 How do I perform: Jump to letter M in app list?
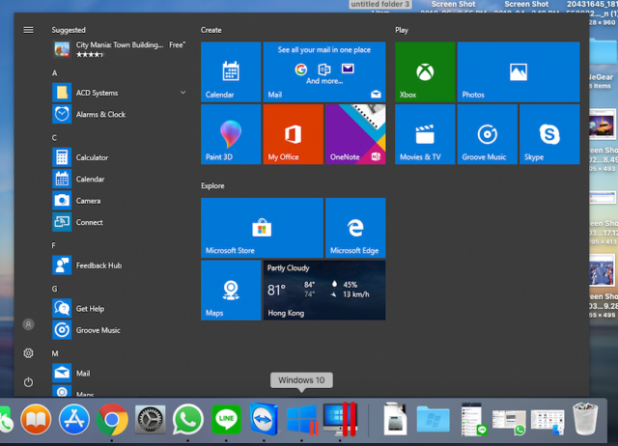[55, 353]
